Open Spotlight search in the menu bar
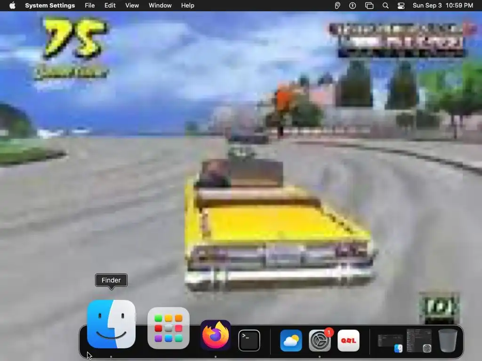 point(385,6)
